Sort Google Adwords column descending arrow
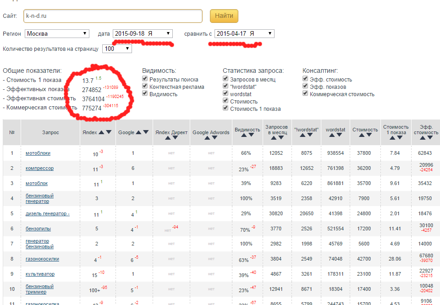440x305 pixels. tap(214, 137)
